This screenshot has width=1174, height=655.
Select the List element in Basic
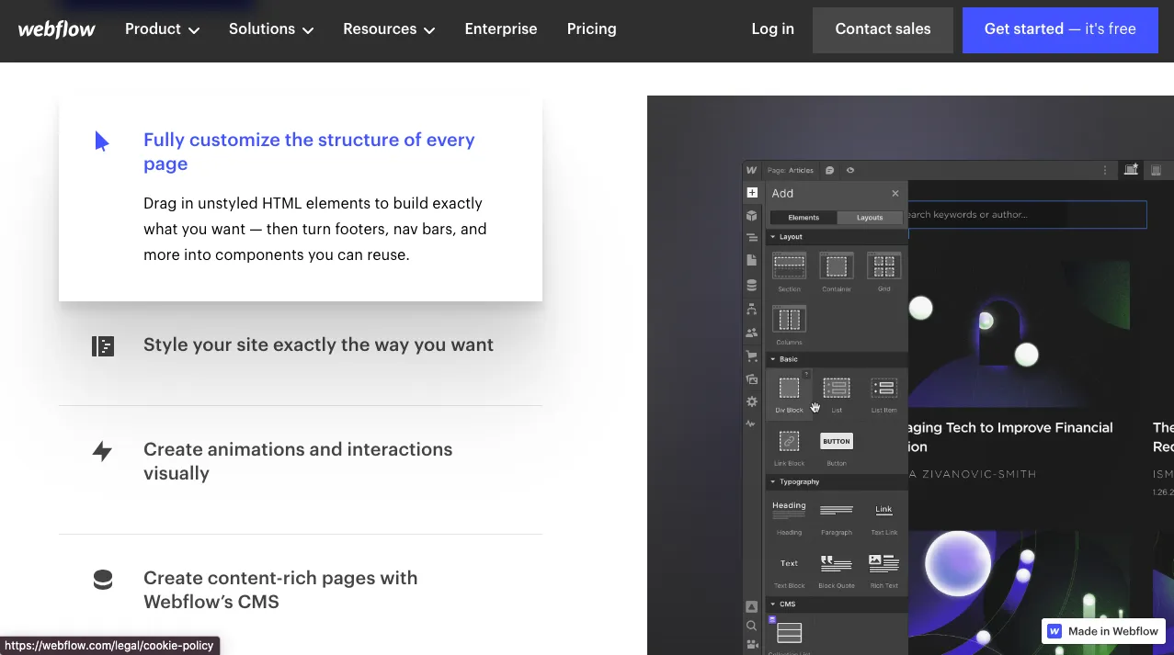837,393
